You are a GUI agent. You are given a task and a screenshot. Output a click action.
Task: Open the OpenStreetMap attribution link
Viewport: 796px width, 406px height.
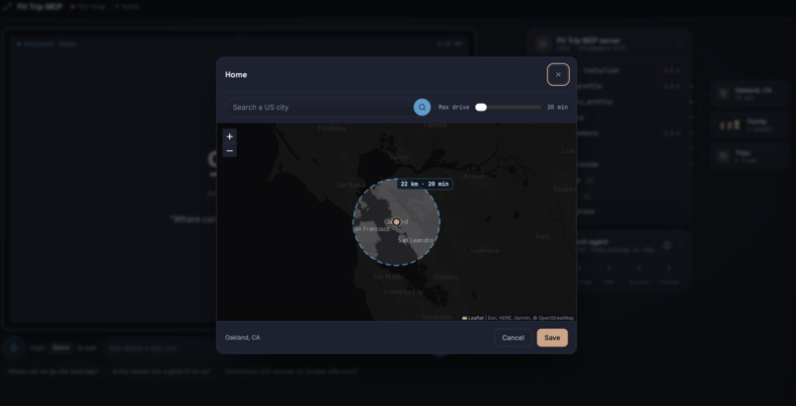tap(556, 318)
